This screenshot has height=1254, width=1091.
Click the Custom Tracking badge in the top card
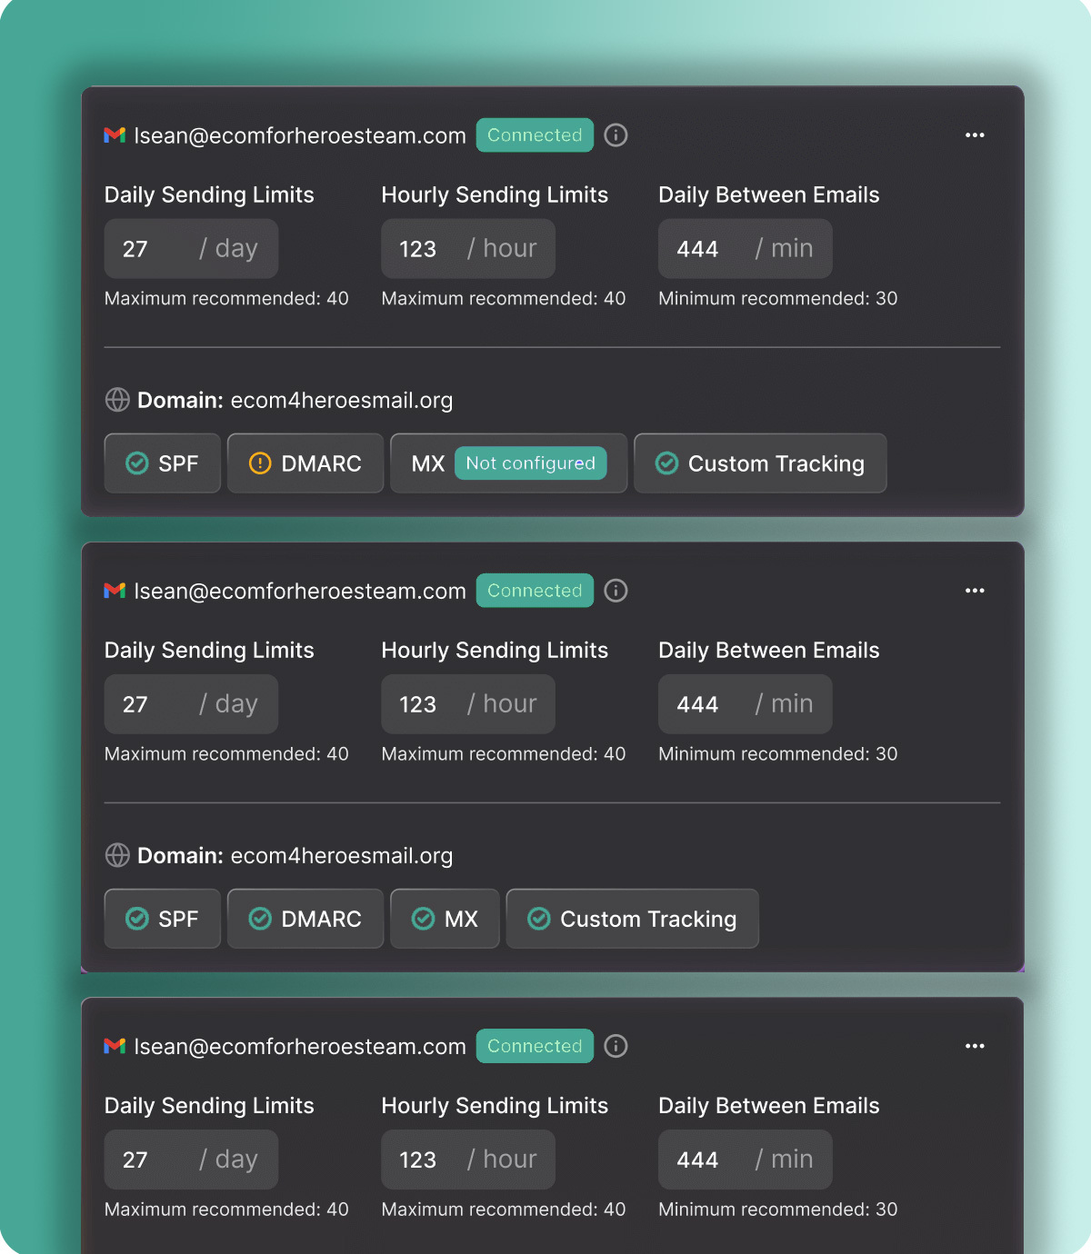click(x=760, y=463)
